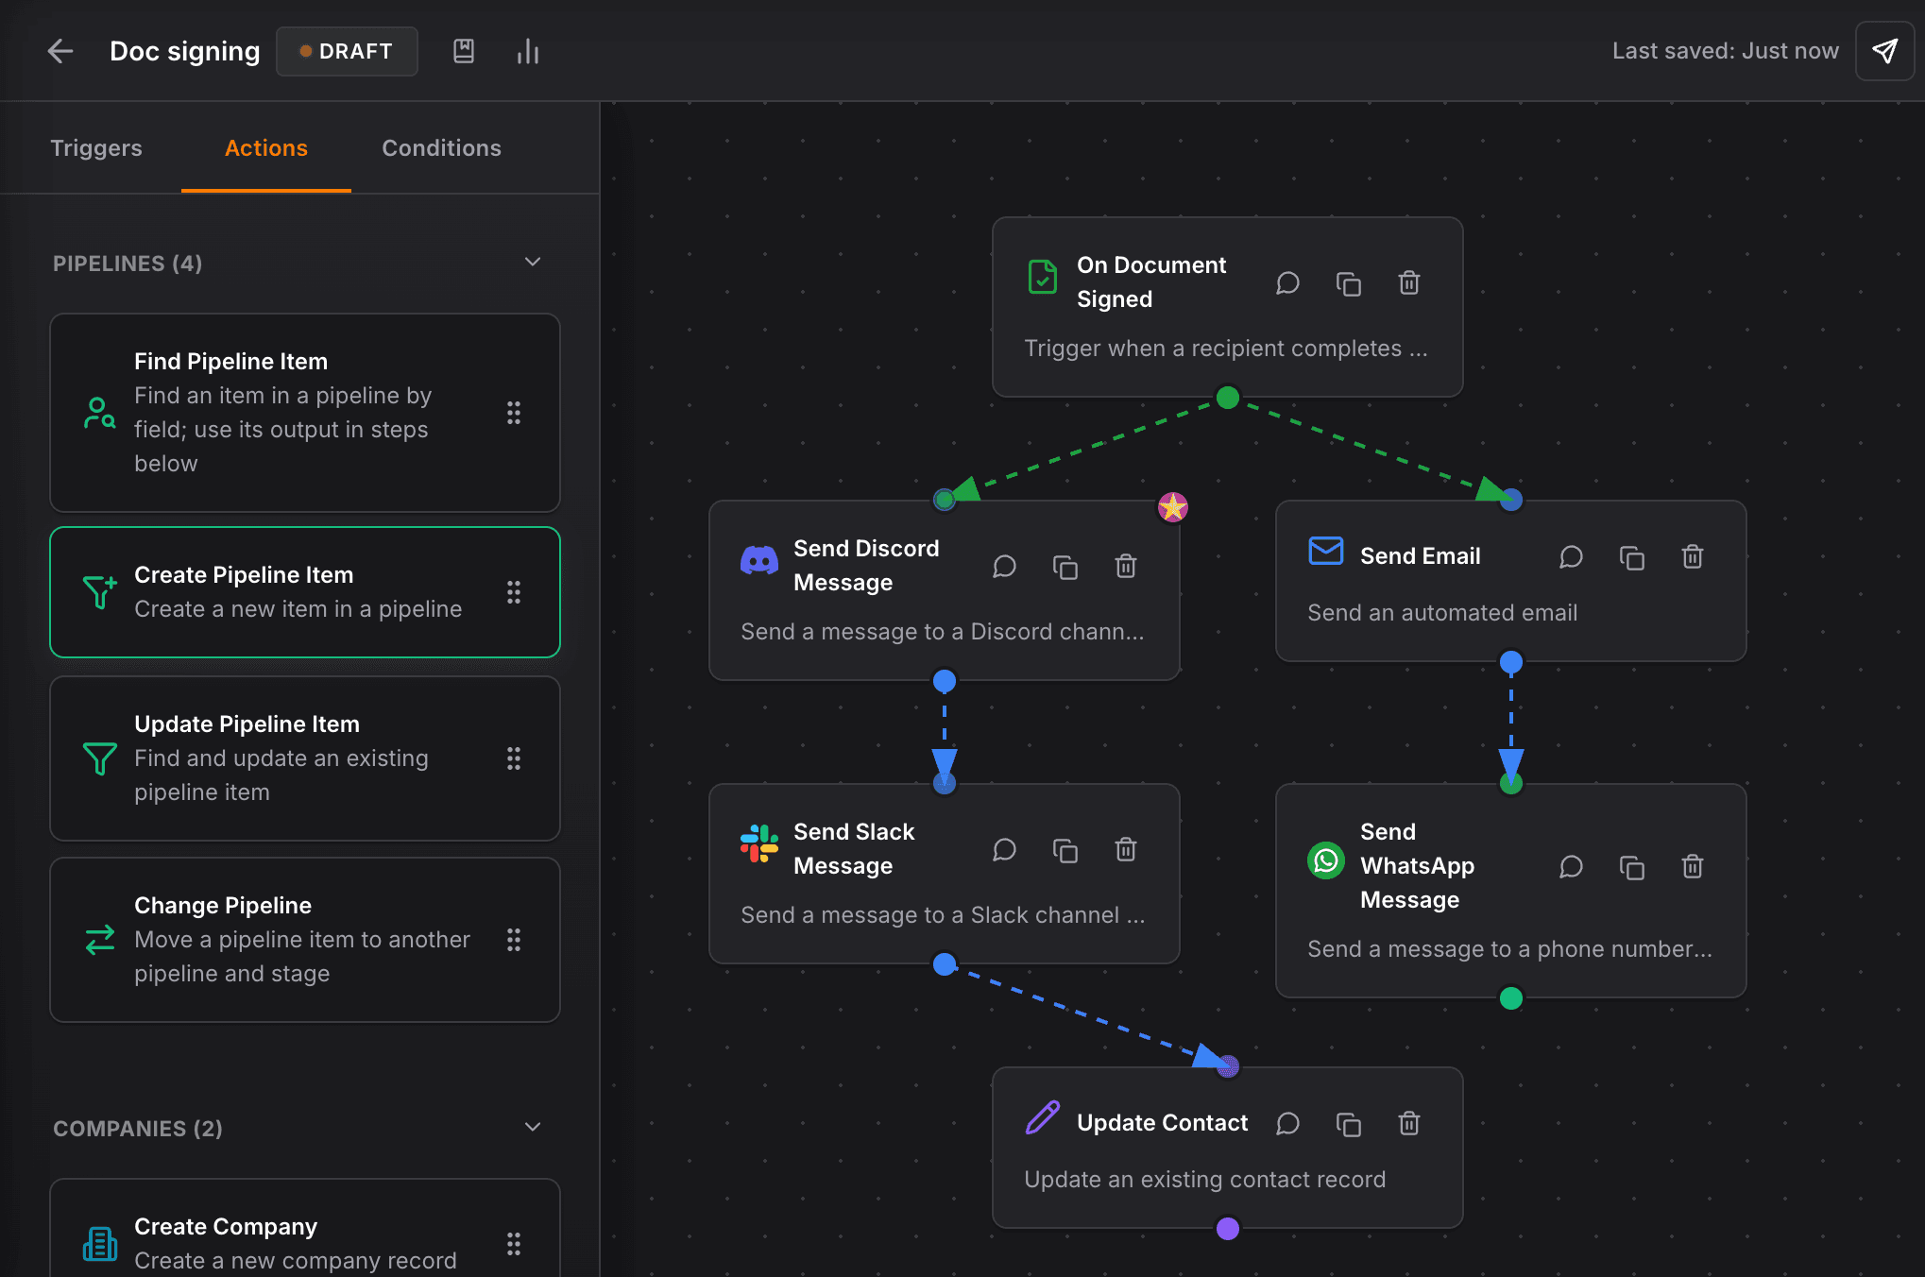Click the starred badge on the Discord node
Screen dimensions: 1925x1277
click(1171, 506)
